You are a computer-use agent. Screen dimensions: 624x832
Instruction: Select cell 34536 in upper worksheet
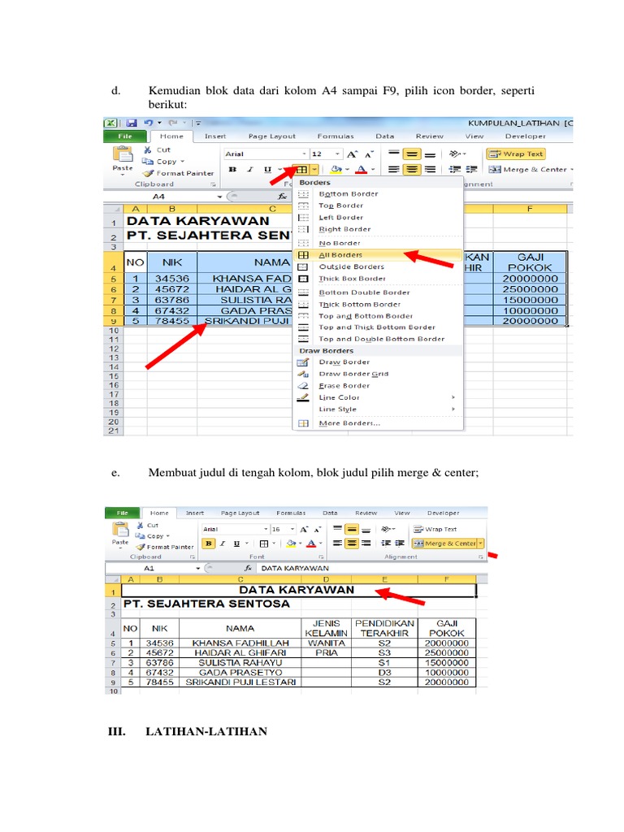pyautogui.click(x=172, y=279)
